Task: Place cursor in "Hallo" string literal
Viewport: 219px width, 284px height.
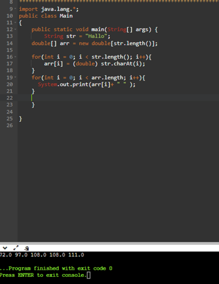Action: tap(96, 36)
